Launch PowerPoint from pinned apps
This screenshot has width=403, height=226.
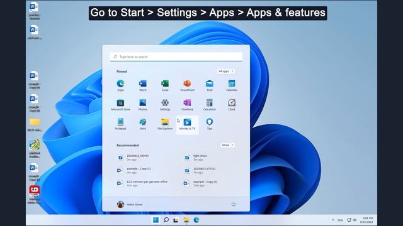pos(187,85)
